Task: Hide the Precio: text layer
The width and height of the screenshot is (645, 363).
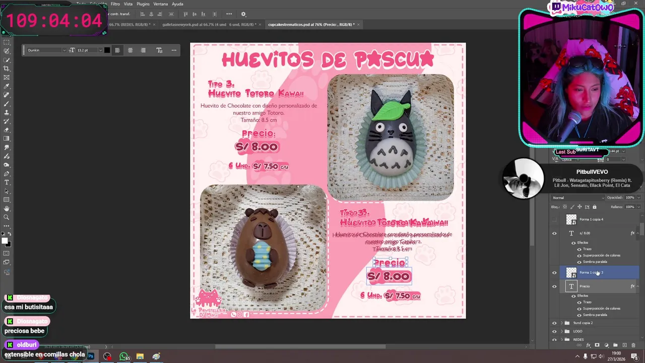Action: (554, 286)
